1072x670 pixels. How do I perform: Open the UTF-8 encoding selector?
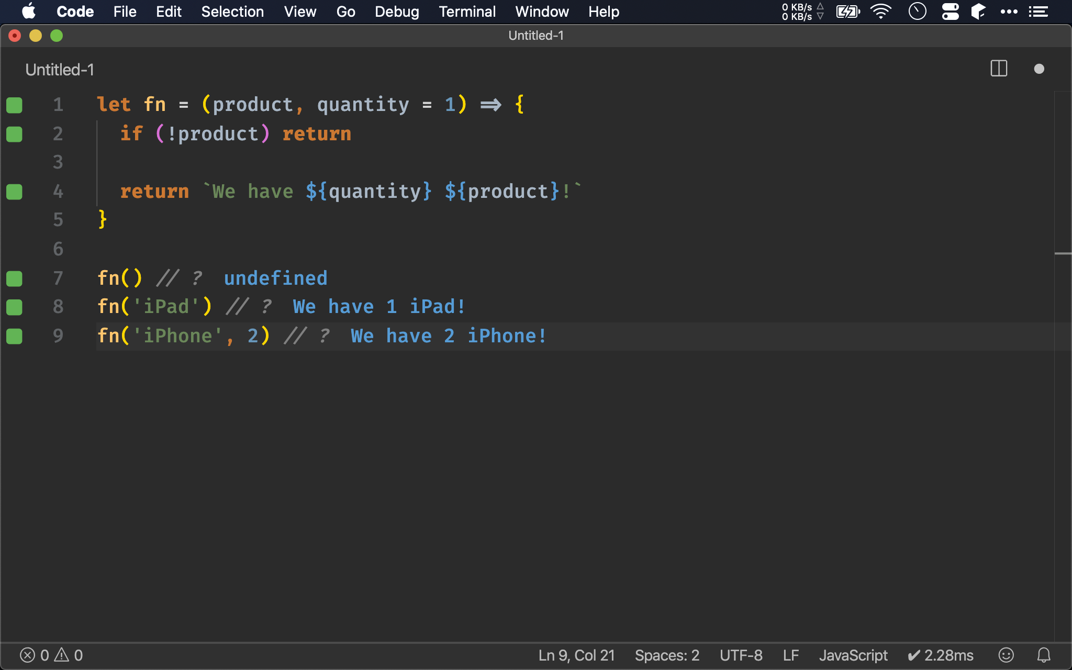[741, 655]
